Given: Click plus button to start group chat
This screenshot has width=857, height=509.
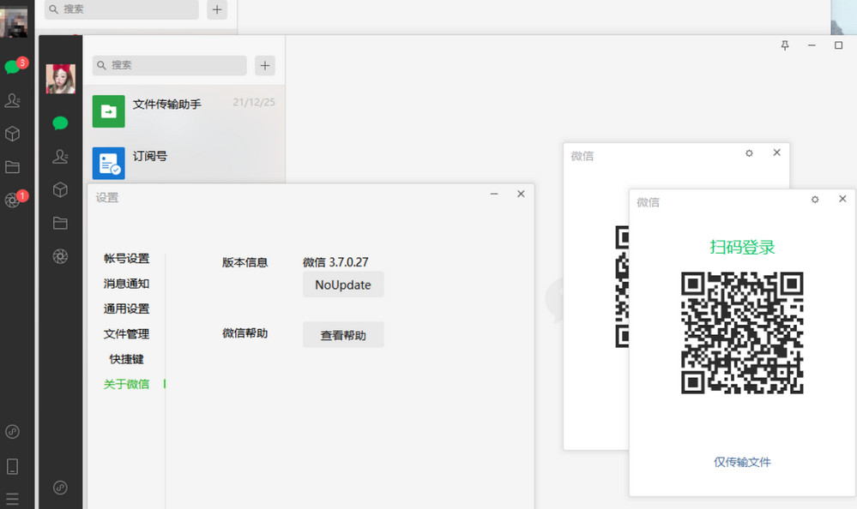Looking at the screenshot, I should pyautogui.click(x=265, y=65).
